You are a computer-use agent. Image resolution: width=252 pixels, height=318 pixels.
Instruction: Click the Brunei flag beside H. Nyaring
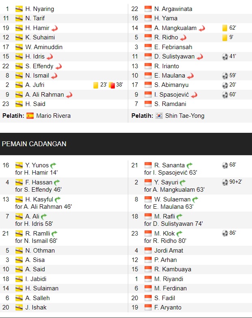[19, 9]
